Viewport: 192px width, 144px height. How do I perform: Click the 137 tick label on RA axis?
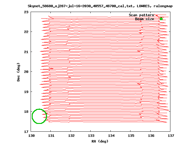170,136
